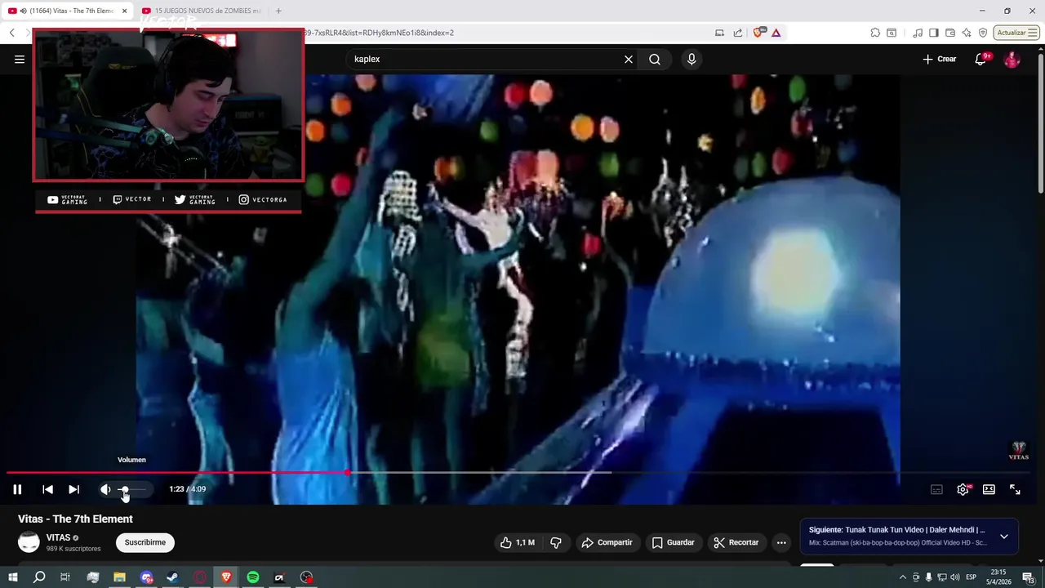
Task: Start voice search with microphone
Action: pyautogui.click(x=691, y=59)
